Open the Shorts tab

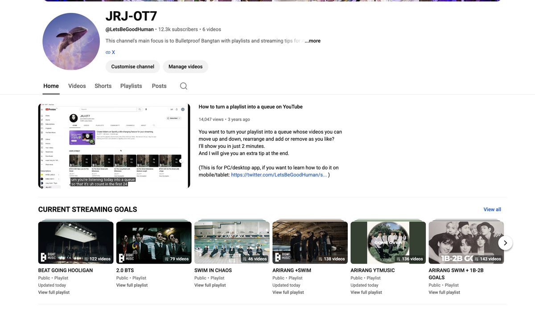coord(103,86)
